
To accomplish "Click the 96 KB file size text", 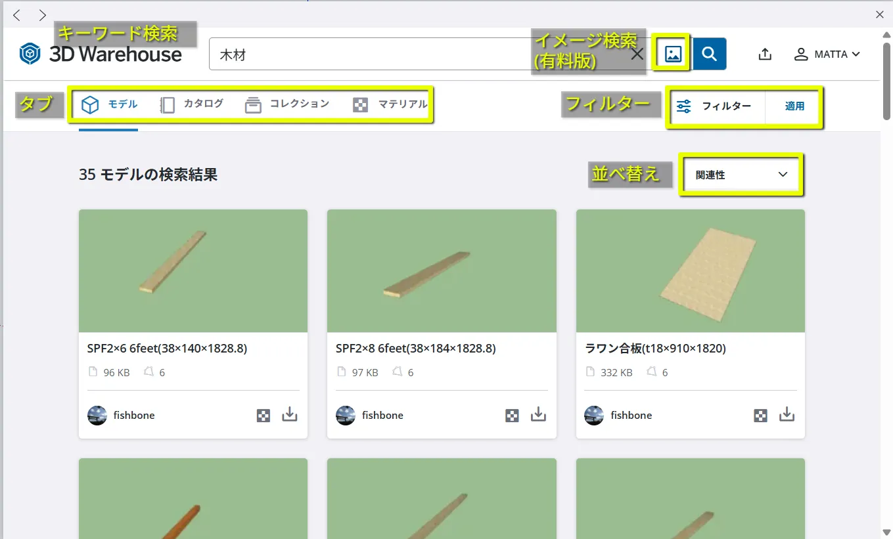I will (117, 373).
